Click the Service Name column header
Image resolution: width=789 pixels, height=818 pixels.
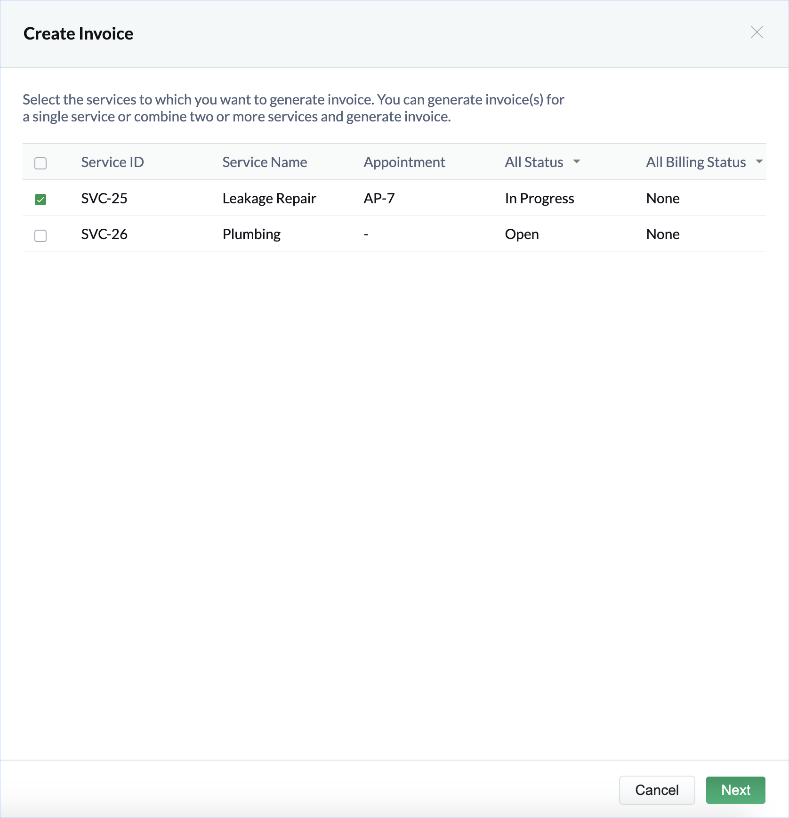click(265, 162)
